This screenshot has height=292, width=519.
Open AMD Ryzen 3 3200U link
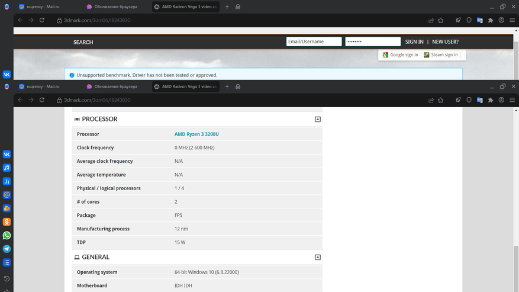(196, 134)
